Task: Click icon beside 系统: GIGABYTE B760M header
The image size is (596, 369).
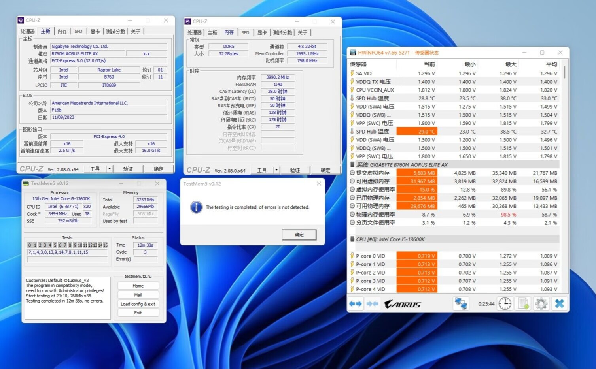Action: pyautogui.click(x=352, y=164)
